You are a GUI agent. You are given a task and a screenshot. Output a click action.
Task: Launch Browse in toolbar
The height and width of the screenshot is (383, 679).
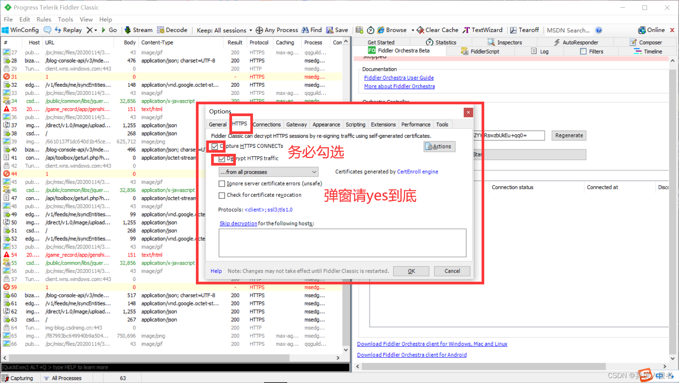(x=392, y=30)
